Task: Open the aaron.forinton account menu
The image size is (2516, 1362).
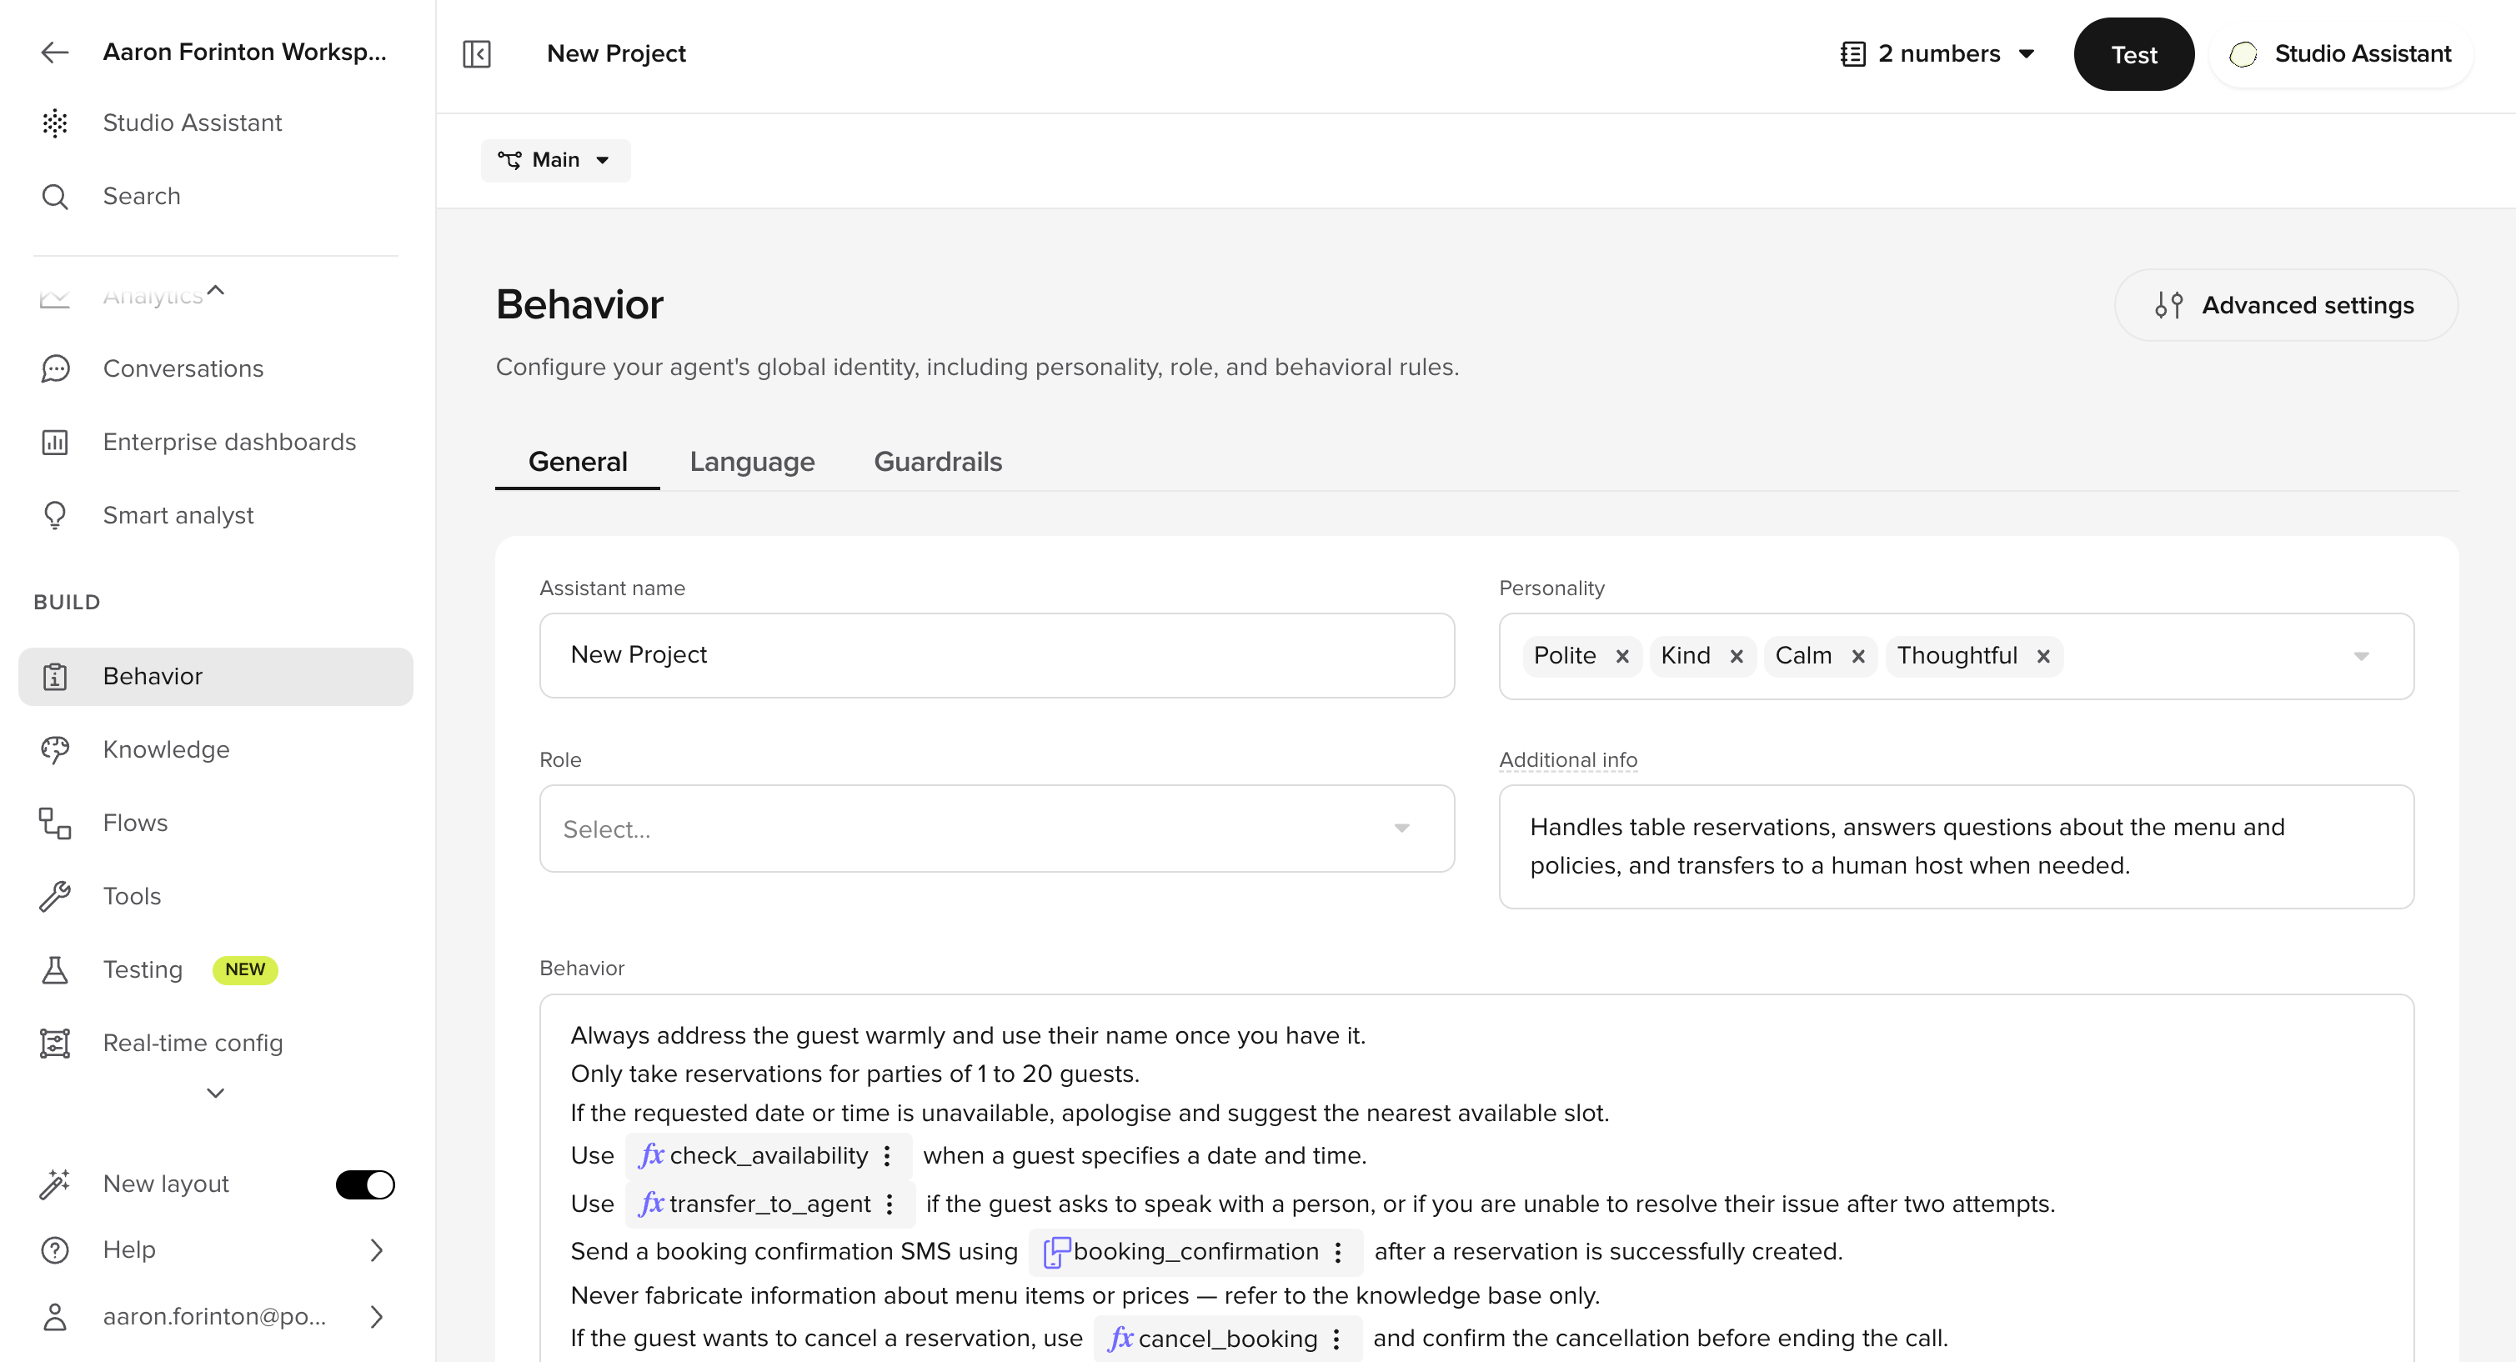Action: click(x=216, y=1316)
